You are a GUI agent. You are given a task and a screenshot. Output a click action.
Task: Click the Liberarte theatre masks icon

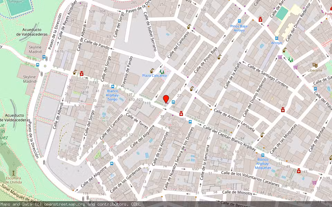[315, 65]
